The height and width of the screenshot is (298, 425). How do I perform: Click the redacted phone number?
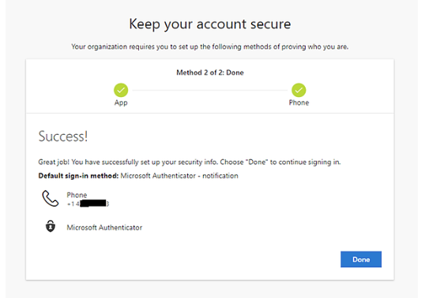coord(88,204)
